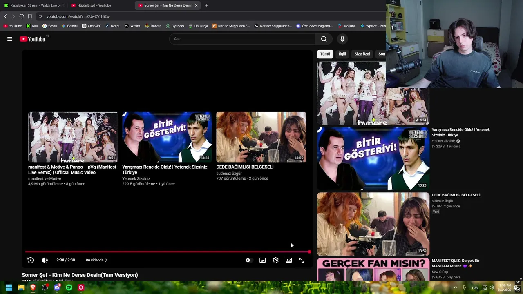This screenshot has height=294, width=523.
Task: Toggle subtitles with the captions button
Action: point(262,260)
